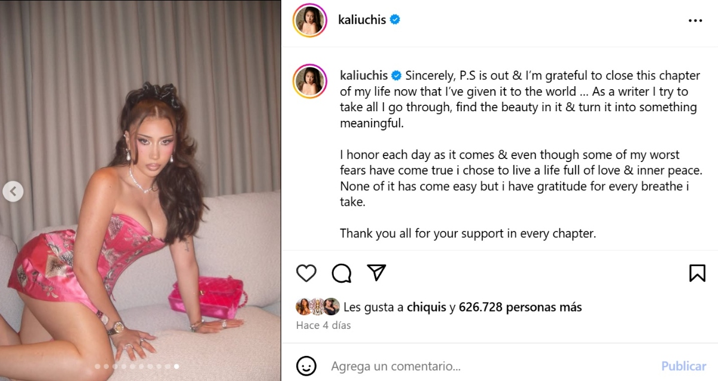Open kaliuchis profile picture in the header

309,20
